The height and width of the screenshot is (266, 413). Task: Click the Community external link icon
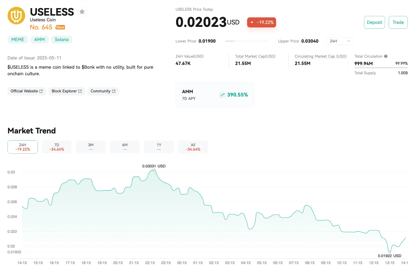pyautogui.click(x=114, y=91)
